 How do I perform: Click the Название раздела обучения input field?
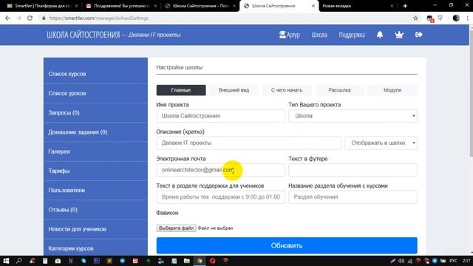(353, 197)
